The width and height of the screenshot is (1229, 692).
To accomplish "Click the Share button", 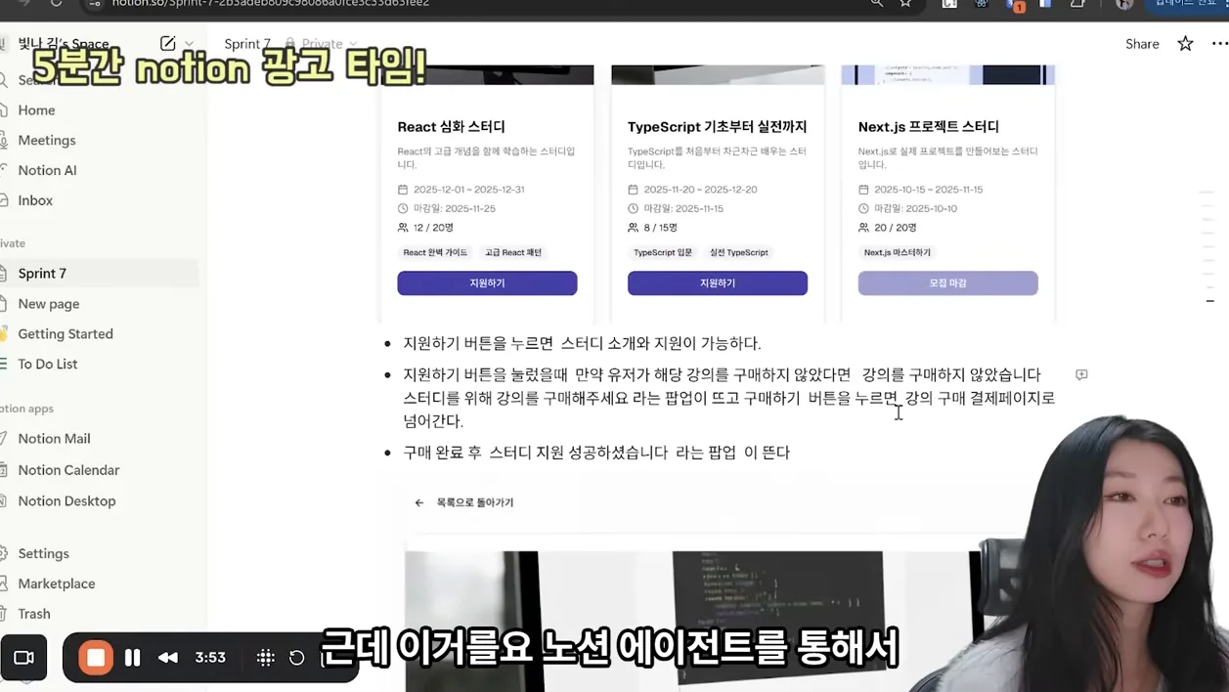I will point(1142,44).
